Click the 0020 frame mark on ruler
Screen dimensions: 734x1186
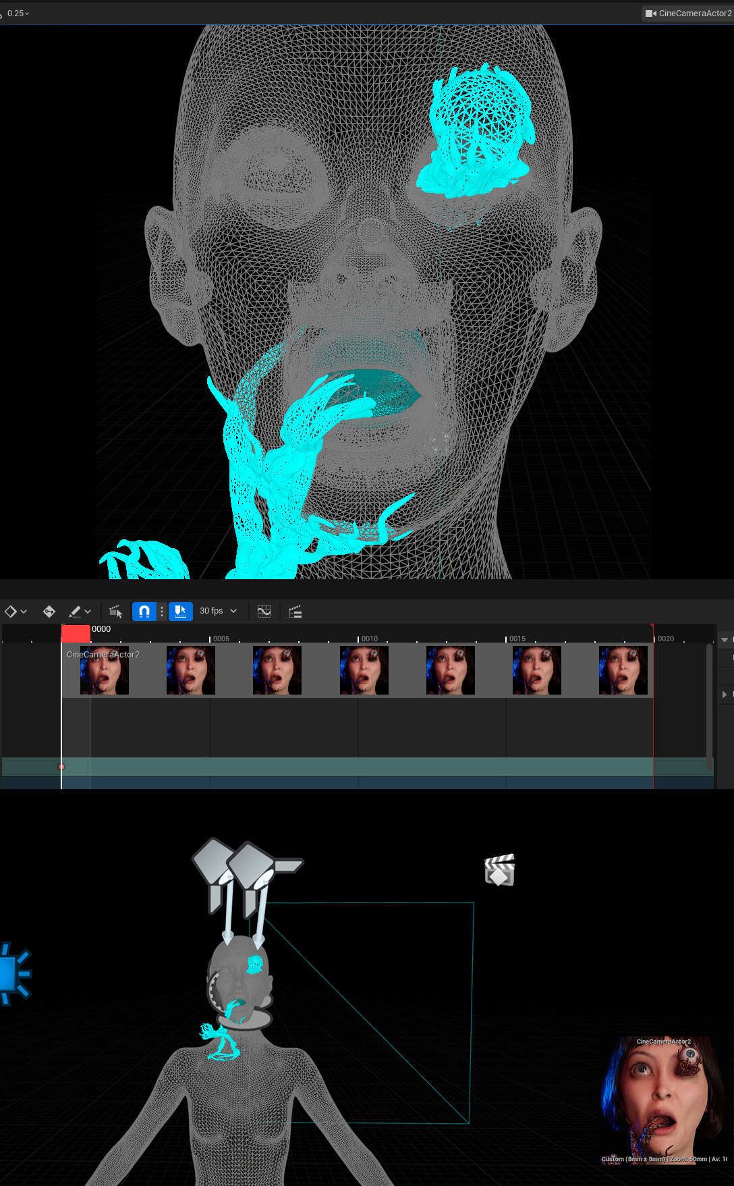click(665, 639)
